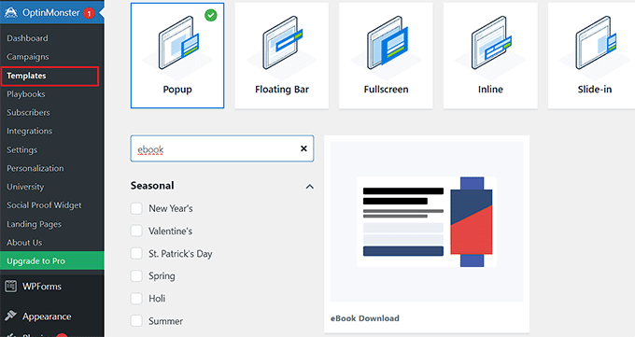Click the green checkmark on Popup
Image resolution: width=635 pixels, height=337 pixels.
(x=211, y=15)
